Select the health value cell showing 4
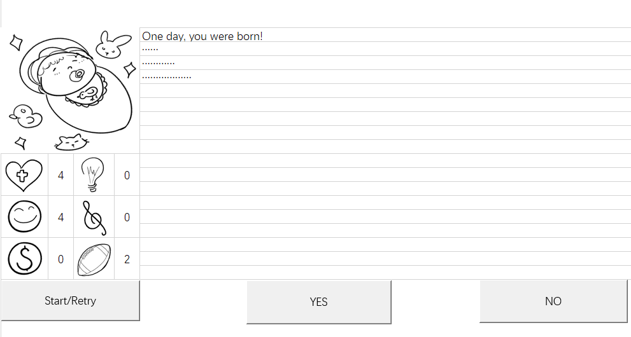This screenshot has width=631, height=337. 60,175
